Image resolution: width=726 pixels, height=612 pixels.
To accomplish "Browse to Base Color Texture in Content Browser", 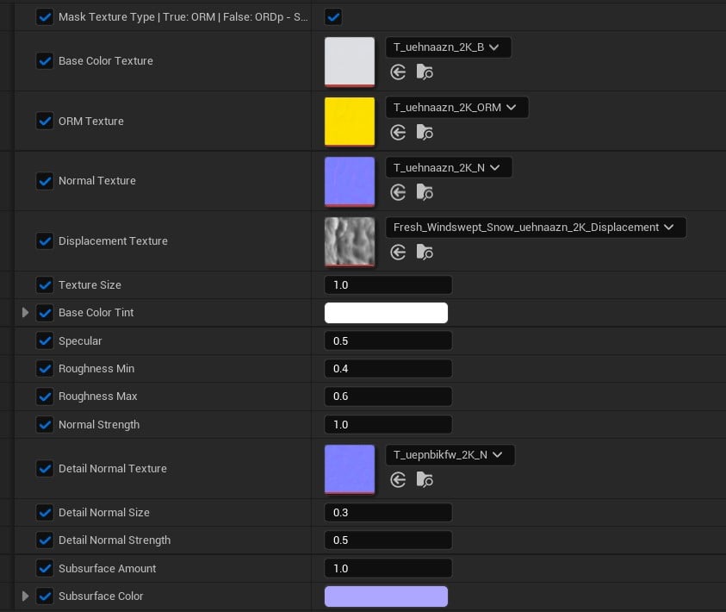I will pyautogui.click(x=424, y=72).
